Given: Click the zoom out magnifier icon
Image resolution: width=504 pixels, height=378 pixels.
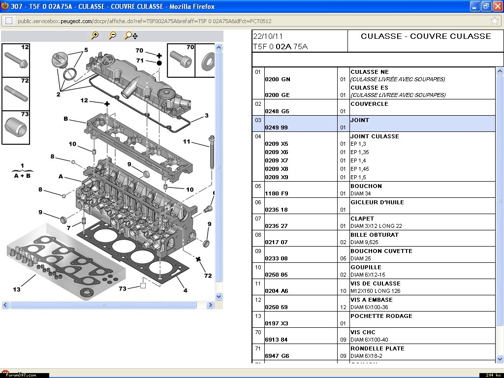Looking at the screenshot, I should [113, 35].
